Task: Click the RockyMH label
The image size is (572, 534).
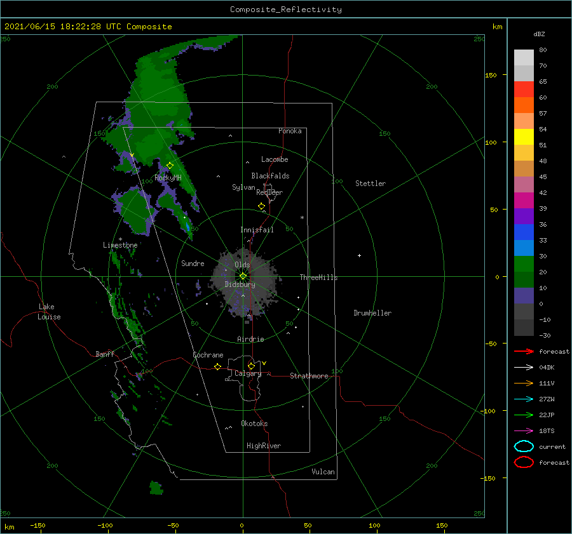Action: [x=168, y=178]
